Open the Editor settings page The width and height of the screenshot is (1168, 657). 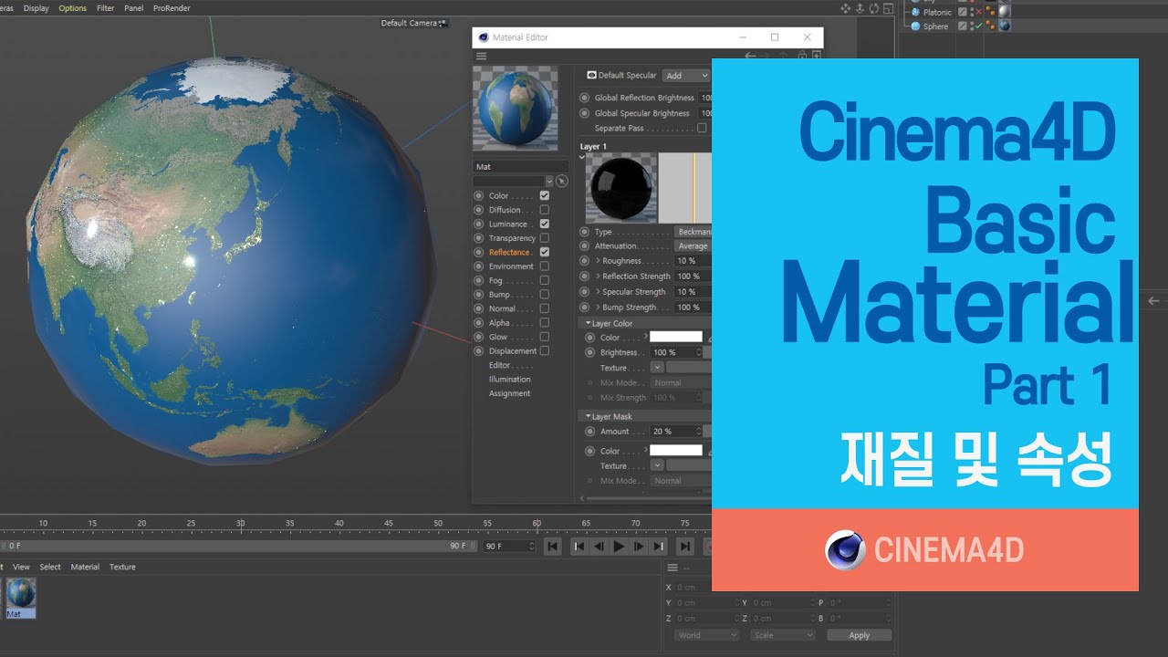pyautogui.click(x=499, y=365)
